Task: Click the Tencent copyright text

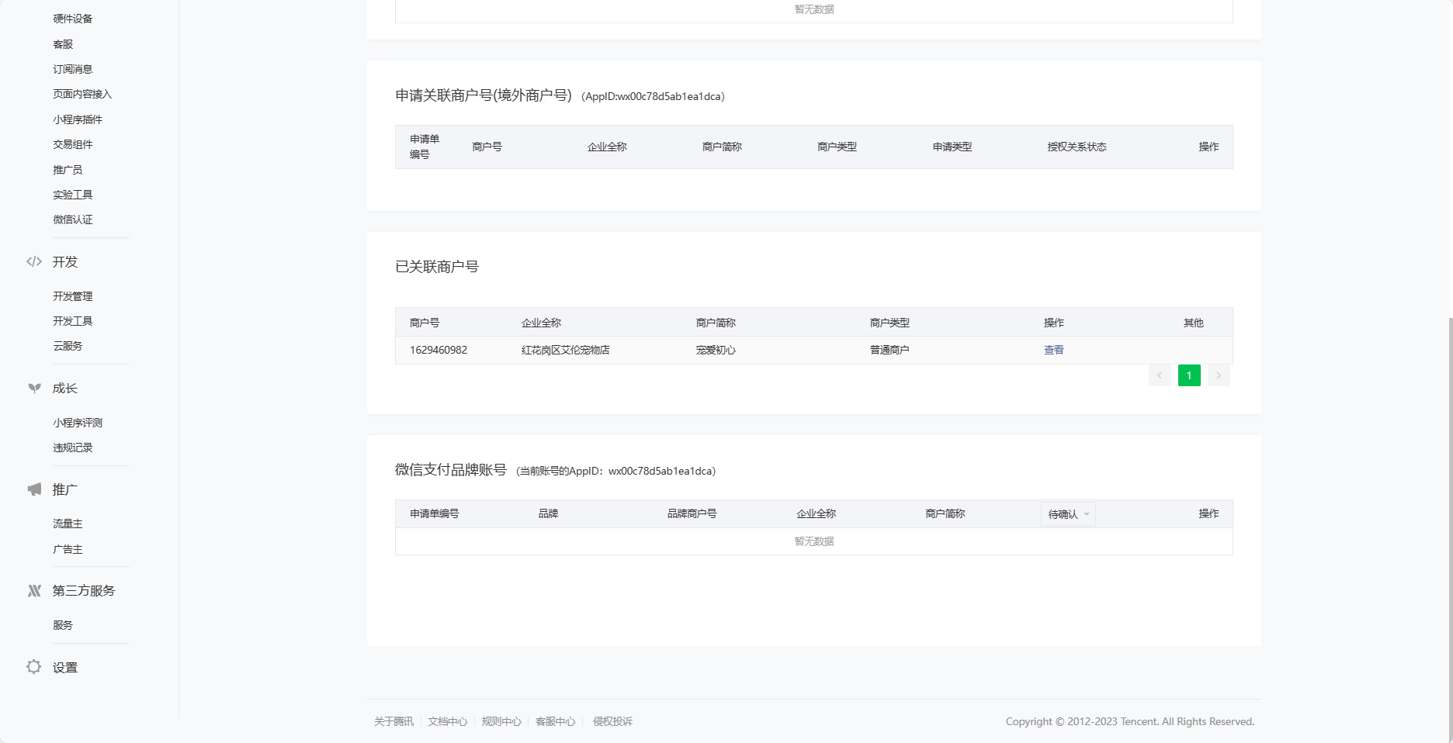Action: 1130,721
